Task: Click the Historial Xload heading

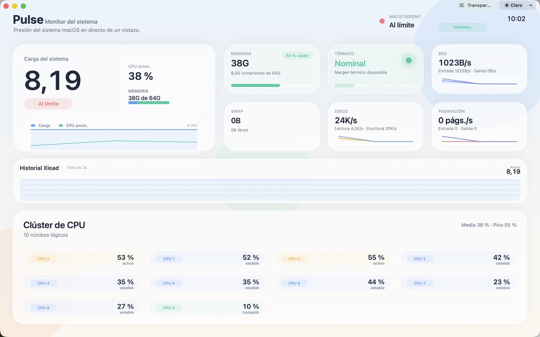Action: (x=39, y=168)
